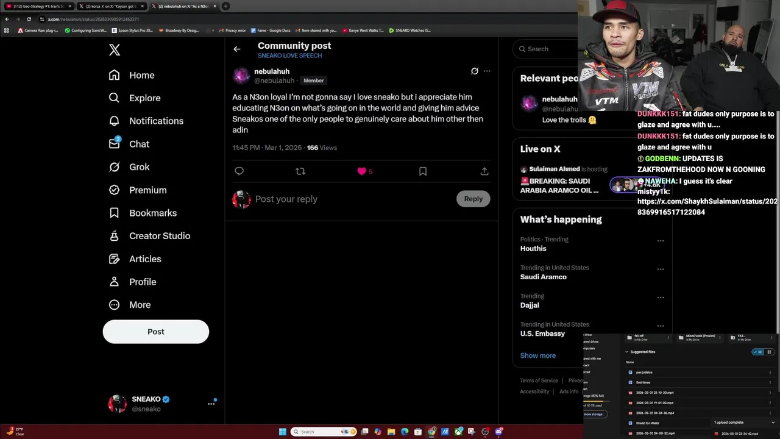Click the Windows Start button
This screenshot has width=780, height=439.
[282, 432]
